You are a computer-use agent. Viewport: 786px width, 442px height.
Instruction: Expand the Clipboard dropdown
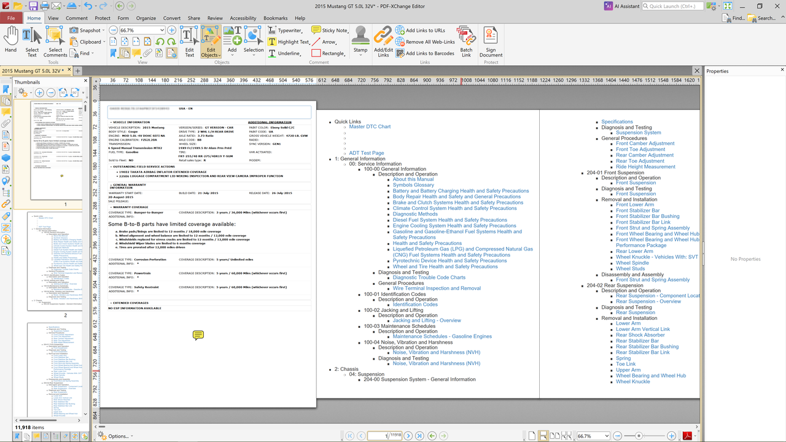104,42
